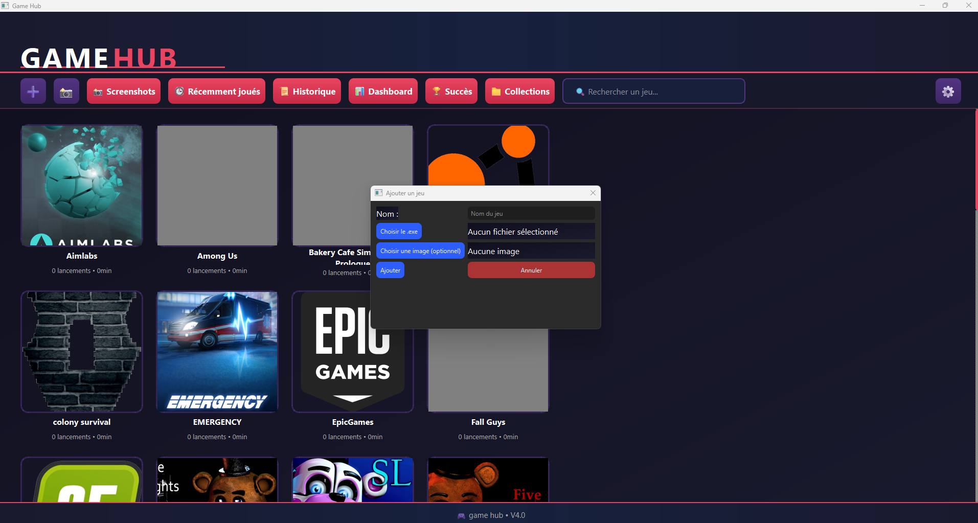This screenshot has height=523, width=978.
Task: Minimize the Game Hub window
Action: [922, 6]
